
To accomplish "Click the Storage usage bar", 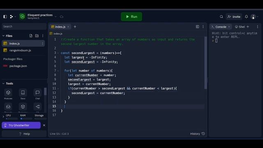I will tap(40, 119).
